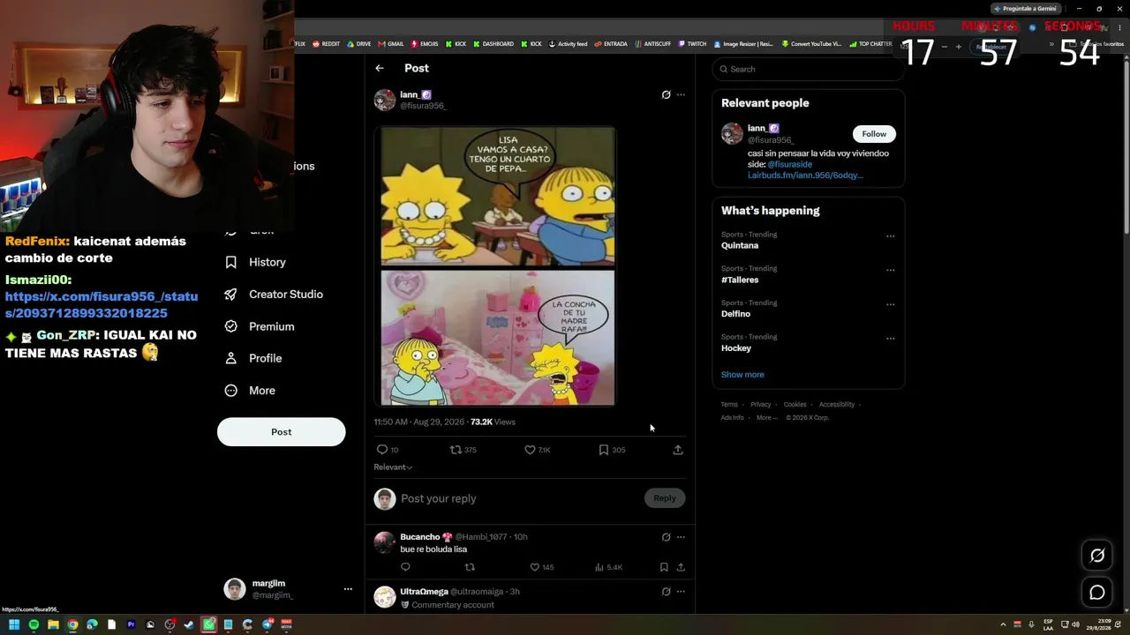The height and width of the screenshot is (635, 1130).
Task: Open Steam from the taskbar
Action: [189, 624]
